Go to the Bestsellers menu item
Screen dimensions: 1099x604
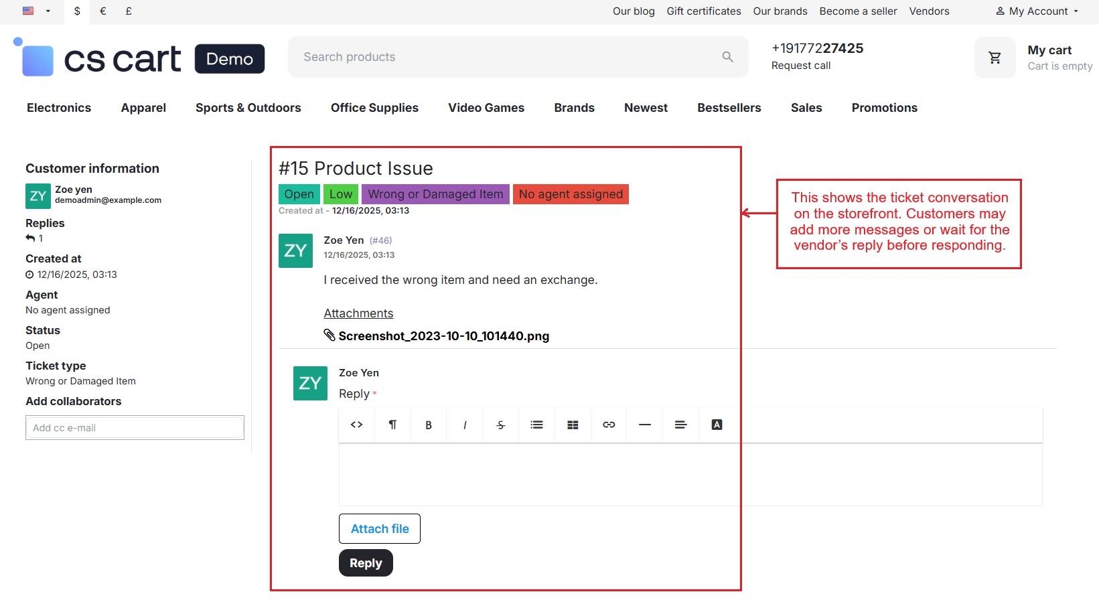[729, 108]
